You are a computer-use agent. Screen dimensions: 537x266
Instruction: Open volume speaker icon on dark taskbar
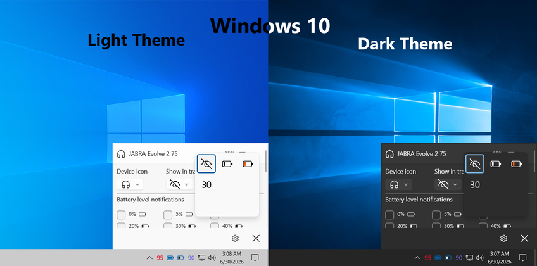coord(479,258)
